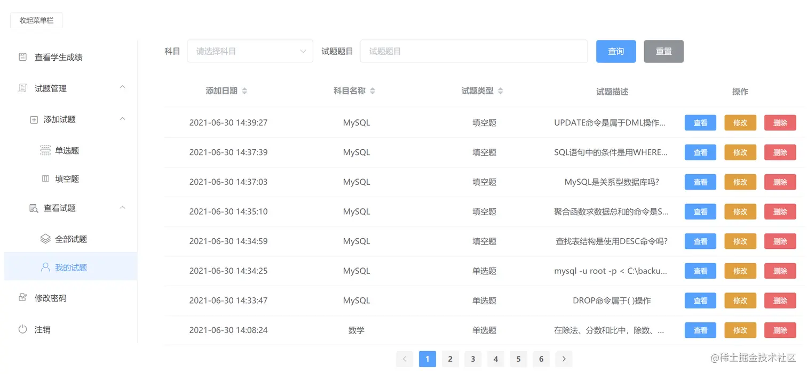This screenshot has height=374, width=807.
Task: Click the 注销 power icon
Action: [x=22, y=329]
